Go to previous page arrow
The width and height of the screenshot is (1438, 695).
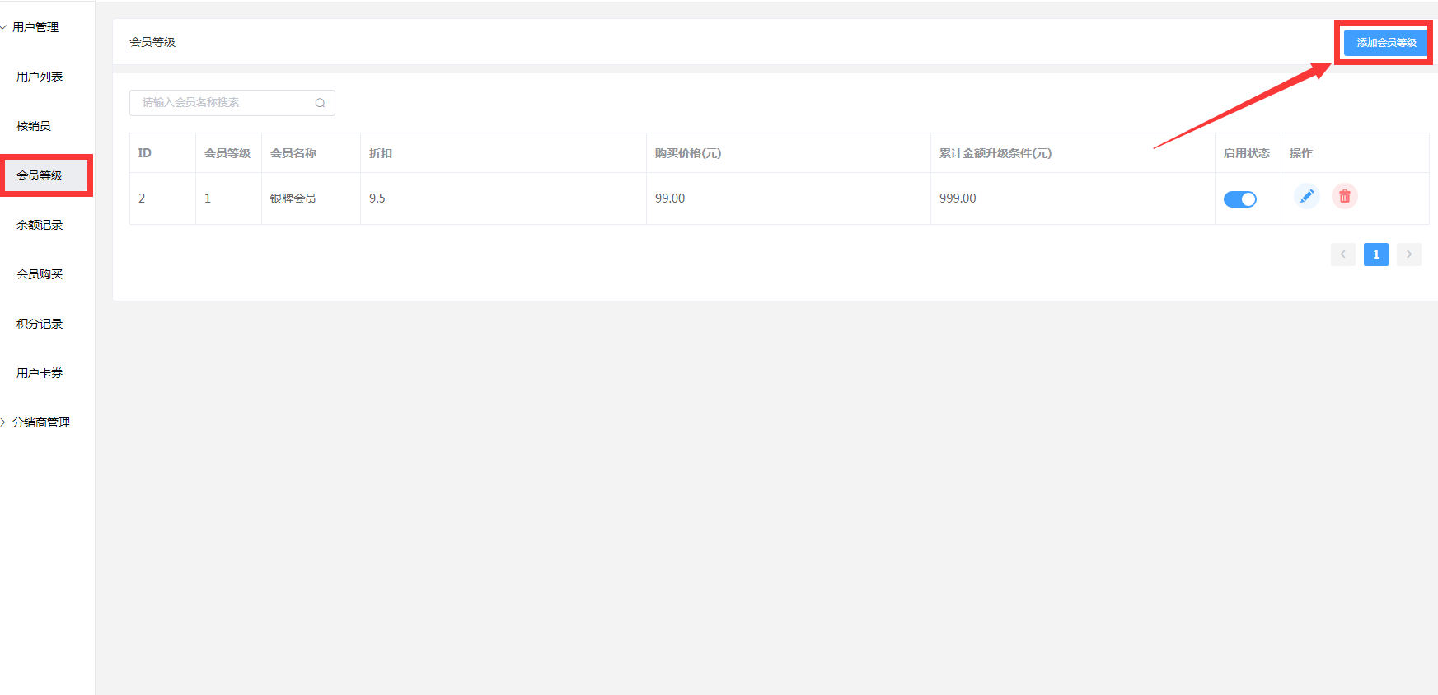click(x=1343, y=254)
